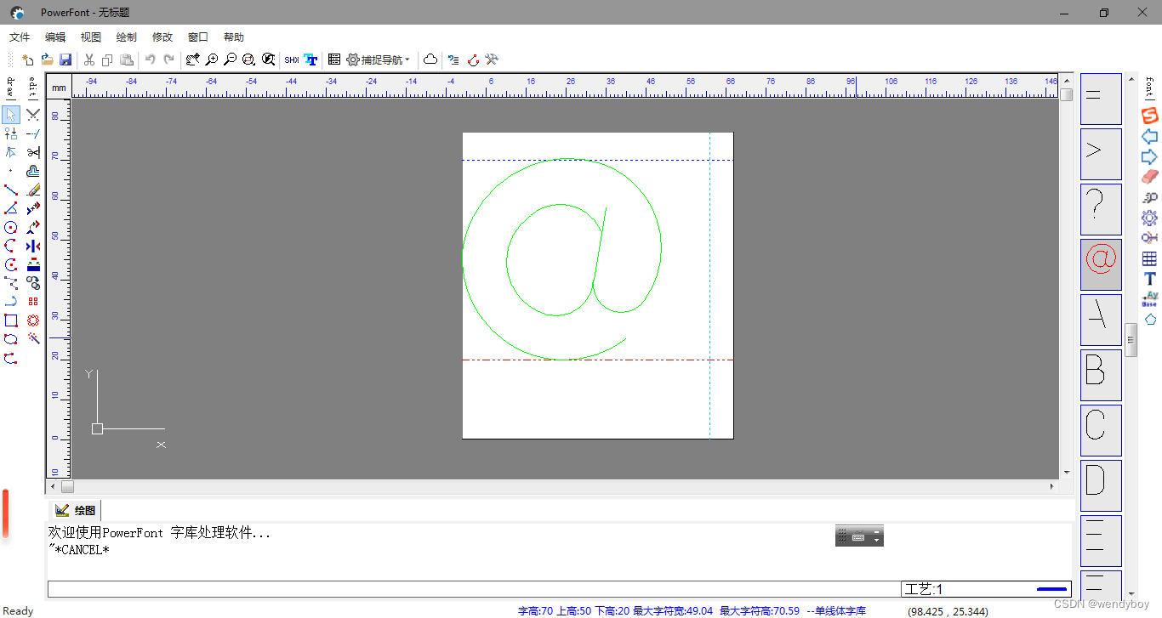This screenshot has height=618, width=1162.
Task: Click the left blue arrow previous glyph icon
Action: [x=1150, y=136]
